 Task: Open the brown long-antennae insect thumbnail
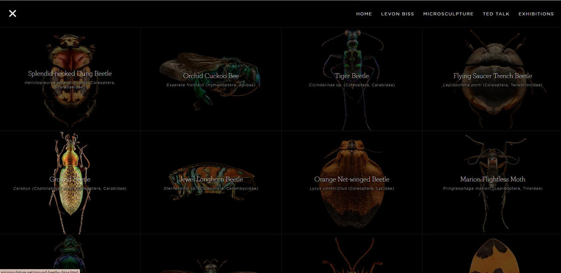click(352, 253)
